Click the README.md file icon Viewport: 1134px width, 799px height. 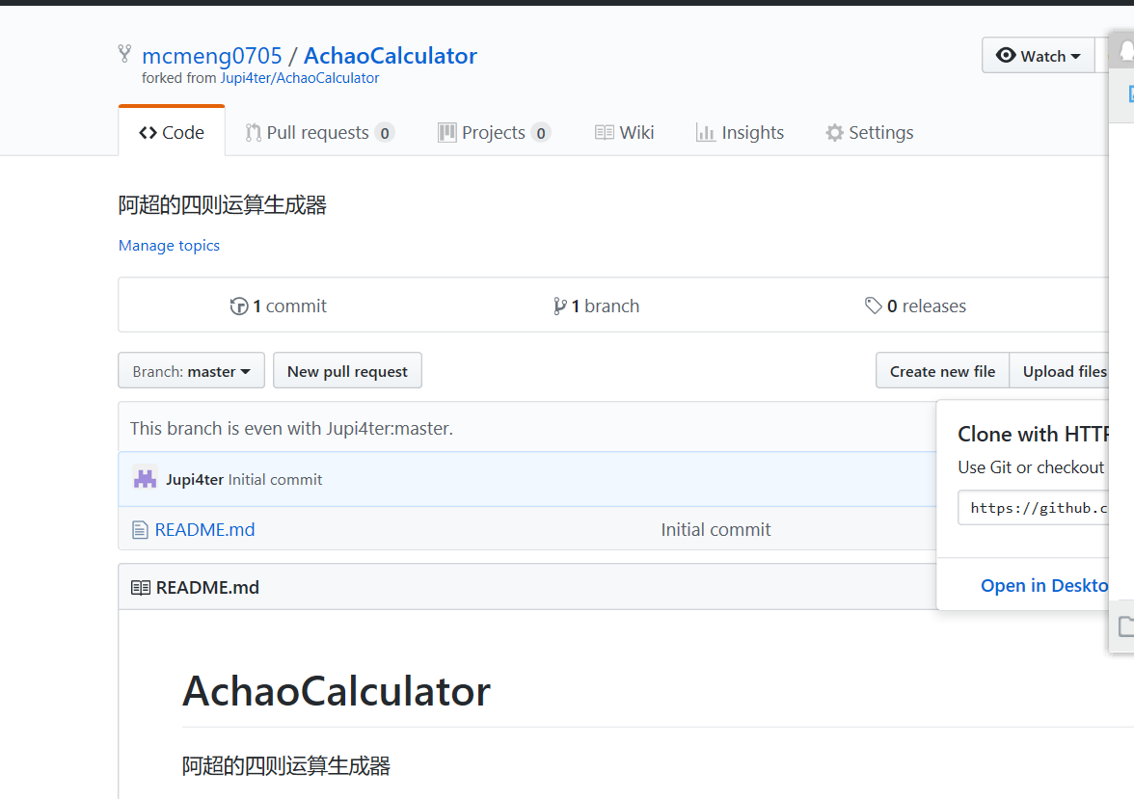140,529
